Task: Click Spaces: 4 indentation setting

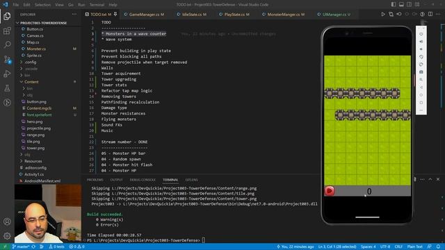Action: pos(368,247)
